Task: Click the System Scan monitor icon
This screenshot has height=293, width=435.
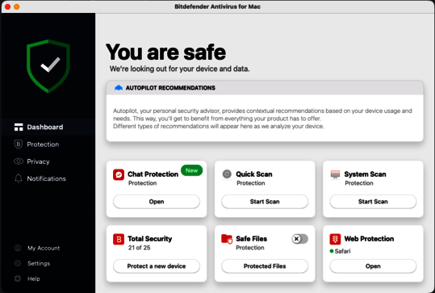Action: coord(335,174)
